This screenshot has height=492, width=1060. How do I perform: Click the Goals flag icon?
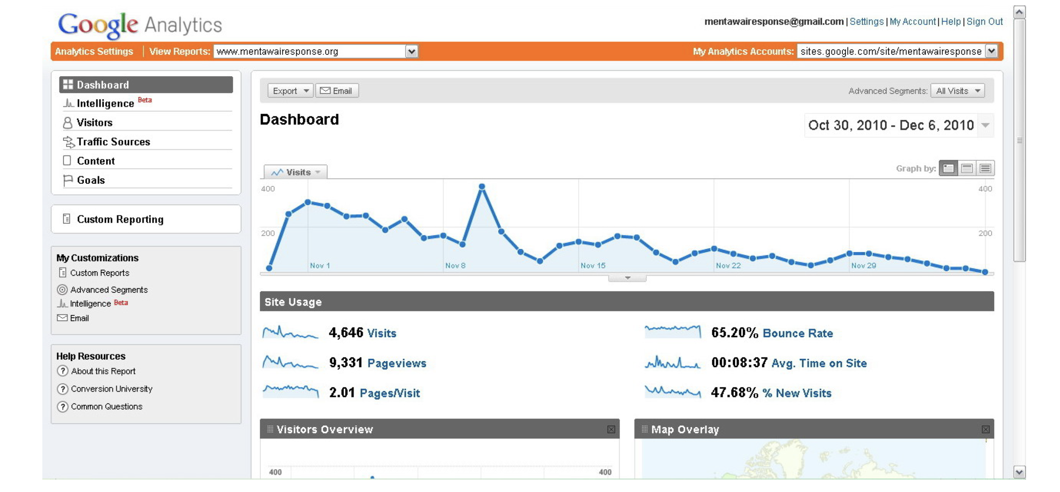coord(67,180)
